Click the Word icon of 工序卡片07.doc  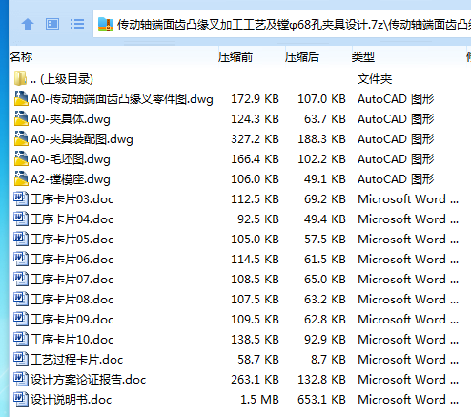tap(21, 279)
